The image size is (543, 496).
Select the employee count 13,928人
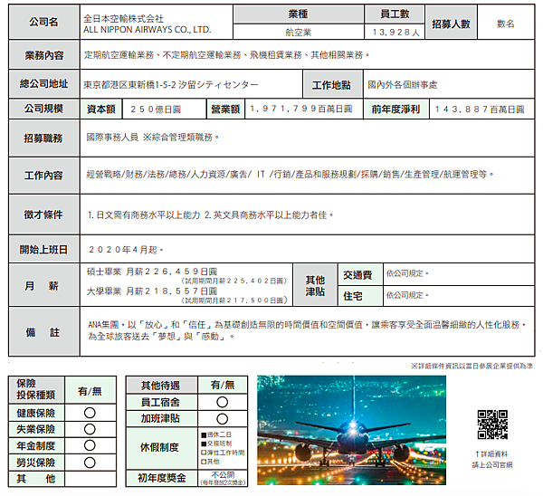[395, 33]
